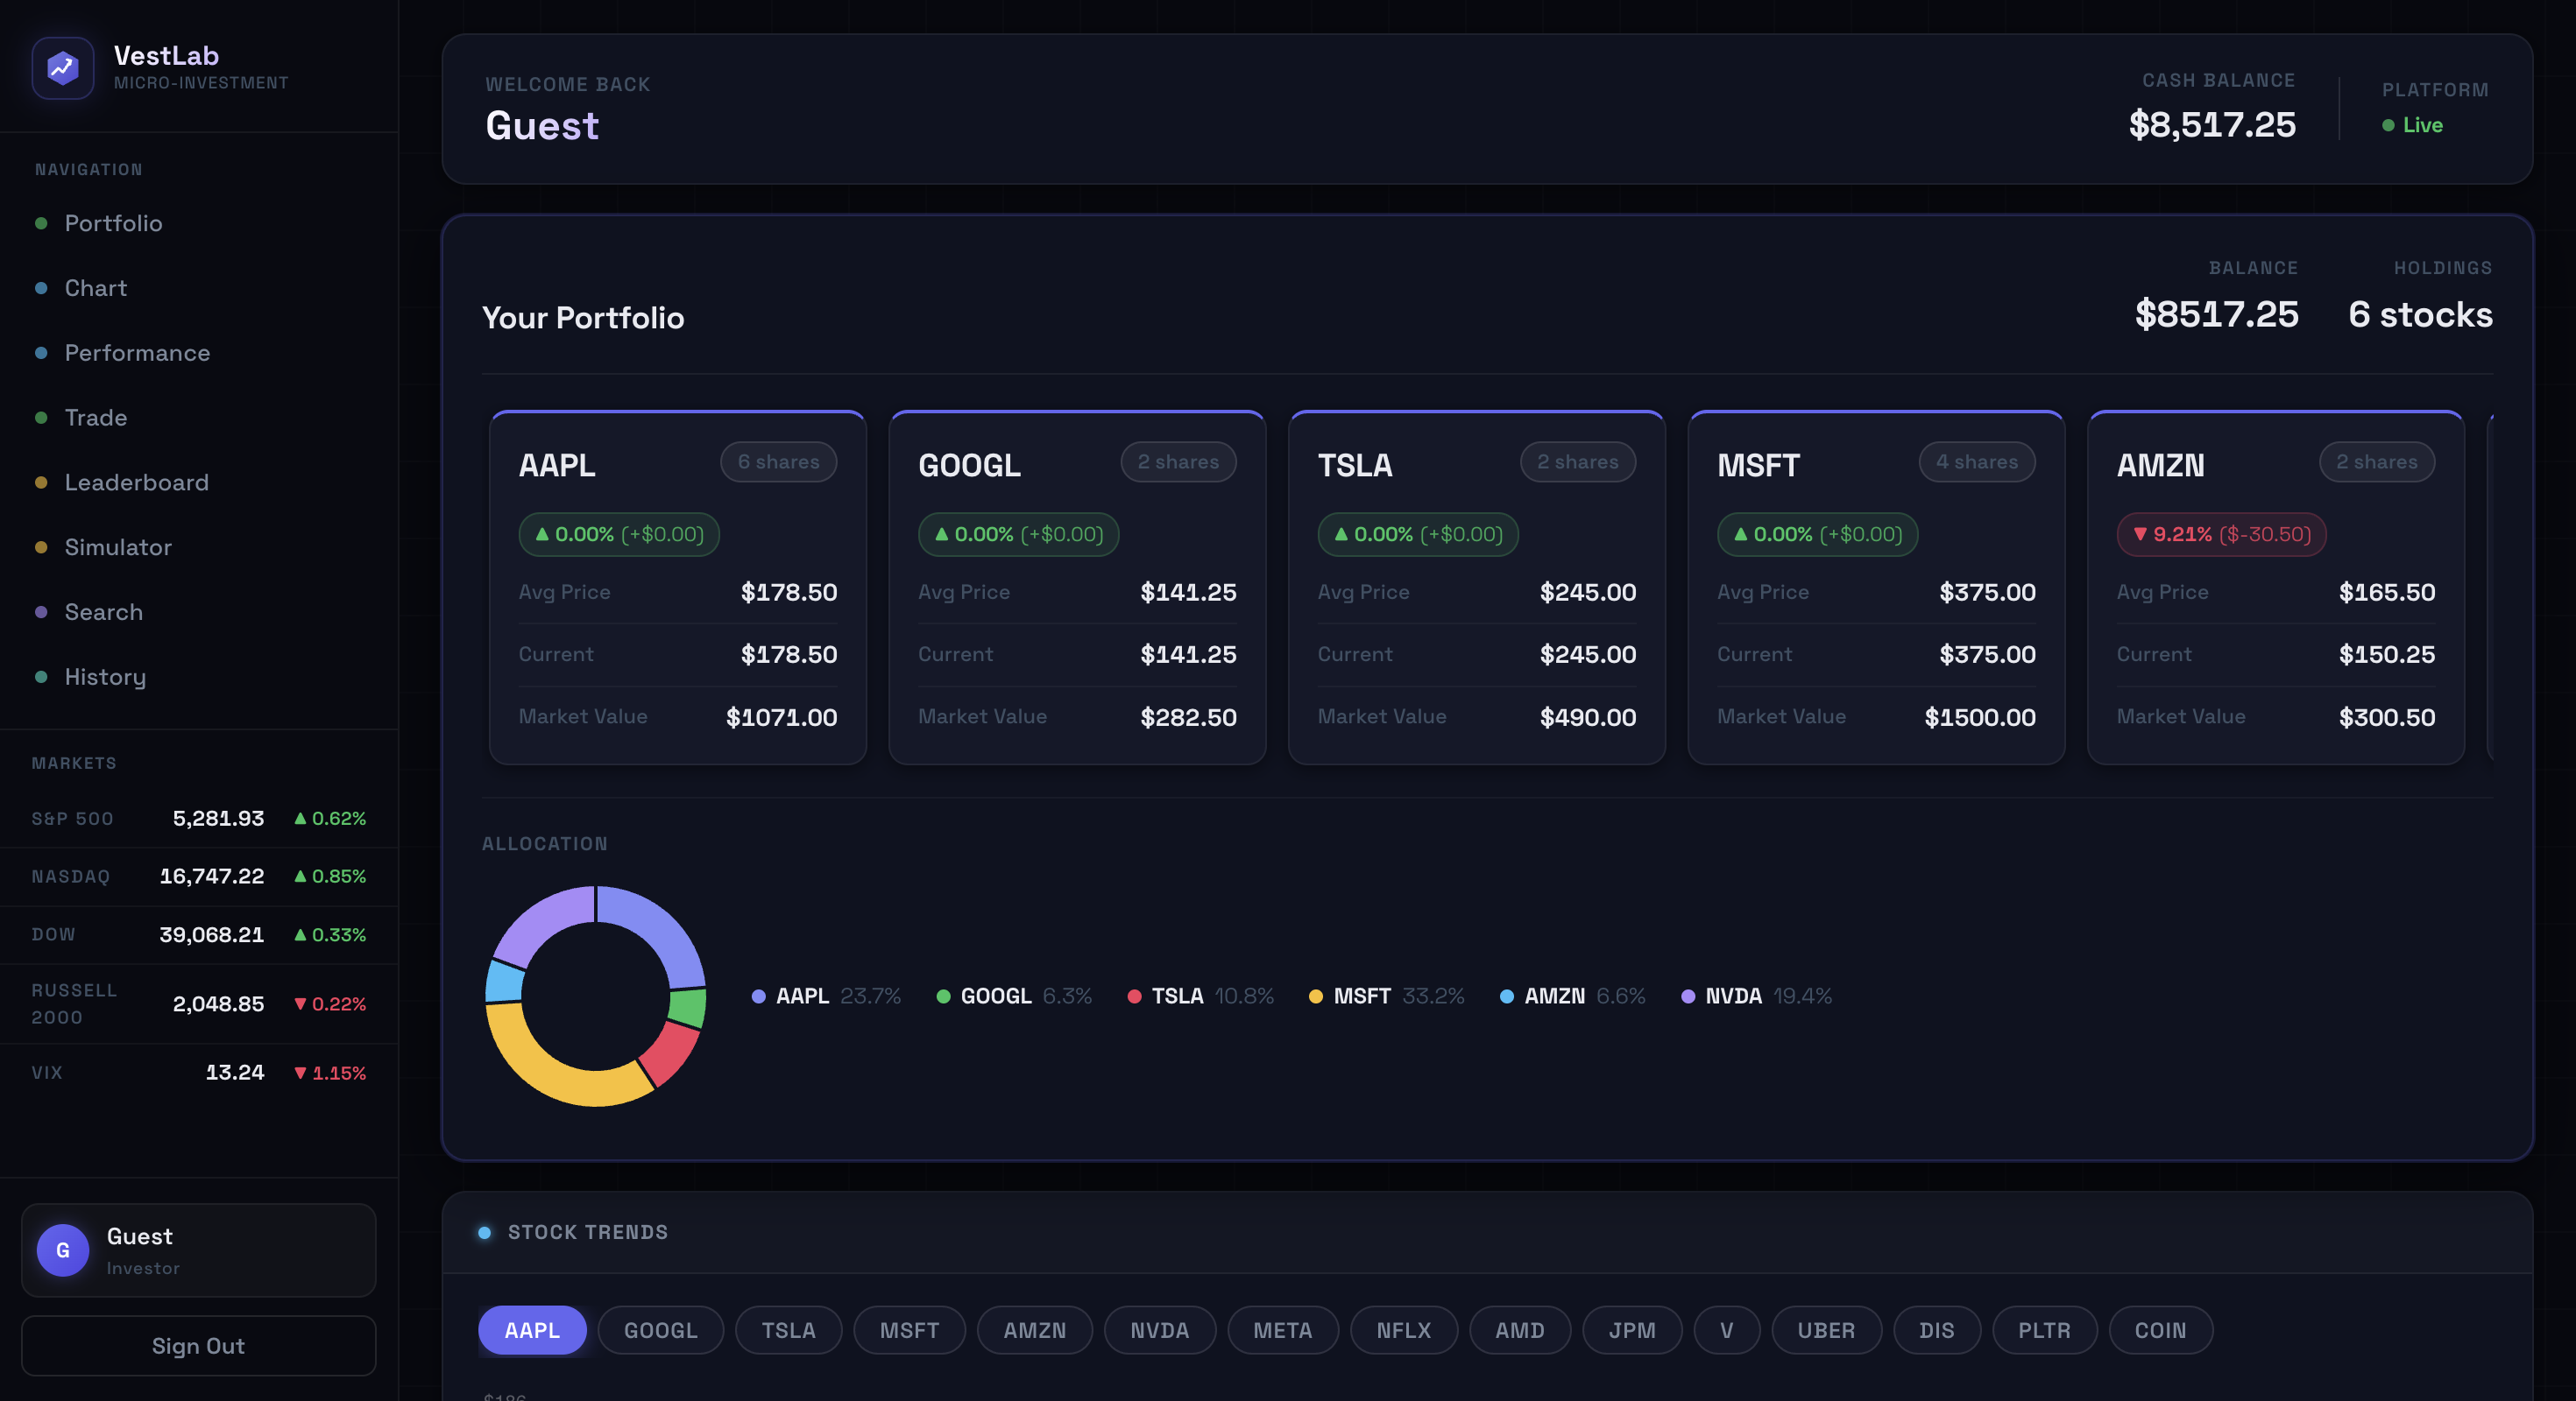Select the TSLA stock trend tab

(788, 1330)
